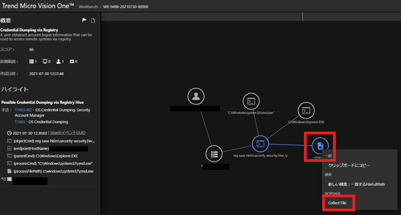Click the Possible Credential Dumping via Registry Hive heading
Screen dimensions: 401x215
pos(43,102)
